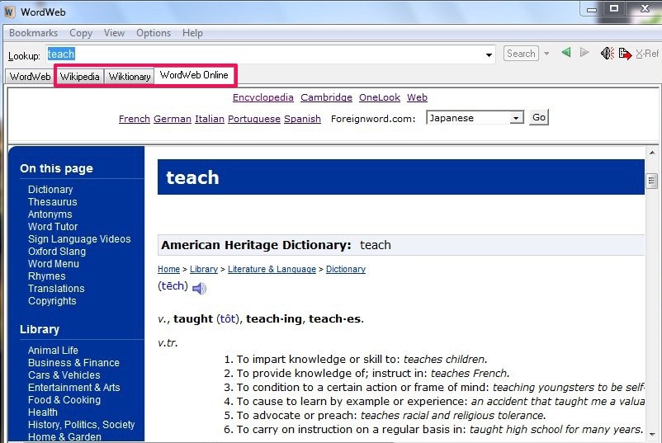
Task: Switch to the WordWeb tab
Action: pyautogui.click(x=30, y=77)
